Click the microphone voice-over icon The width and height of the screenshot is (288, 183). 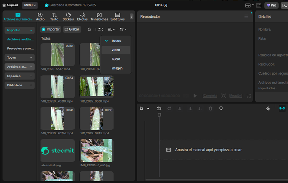[x=268, y=108]
